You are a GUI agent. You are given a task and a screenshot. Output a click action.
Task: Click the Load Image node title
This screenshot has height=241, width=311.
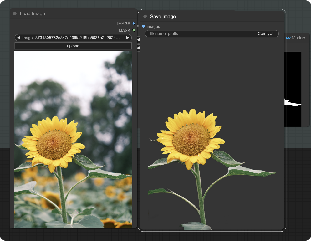(x=33, y=14)
